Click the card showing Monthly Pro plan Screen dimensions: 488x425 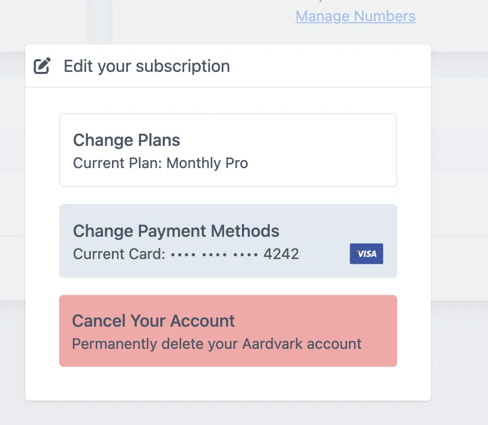(x=228, y=150)
